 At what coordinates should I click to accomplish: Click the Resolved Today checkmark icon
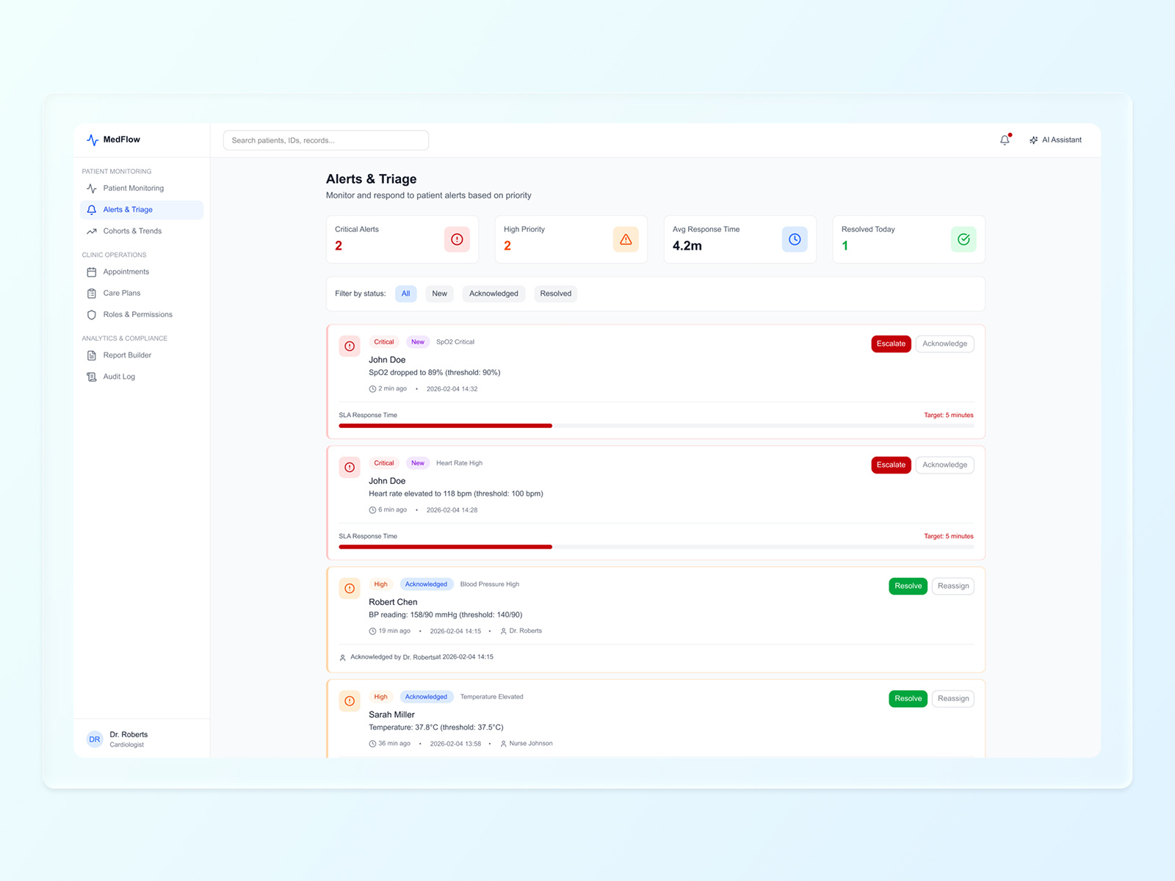(963, 239)
